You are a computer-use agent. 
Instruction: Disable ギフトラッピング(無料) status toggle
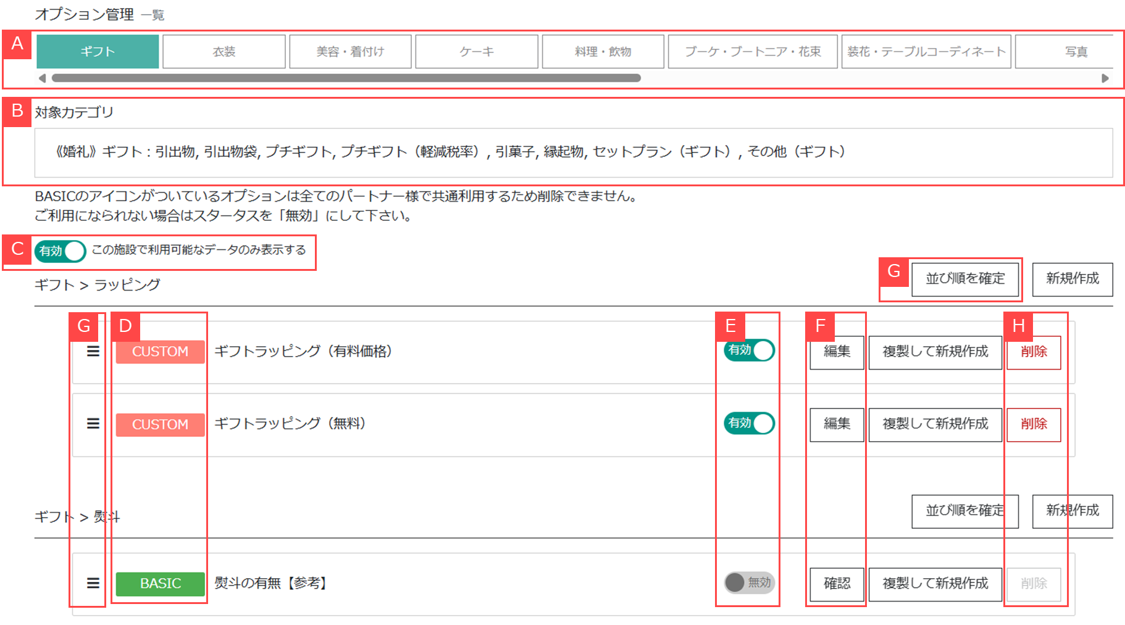pyautogui.click(x=749, y=423)
